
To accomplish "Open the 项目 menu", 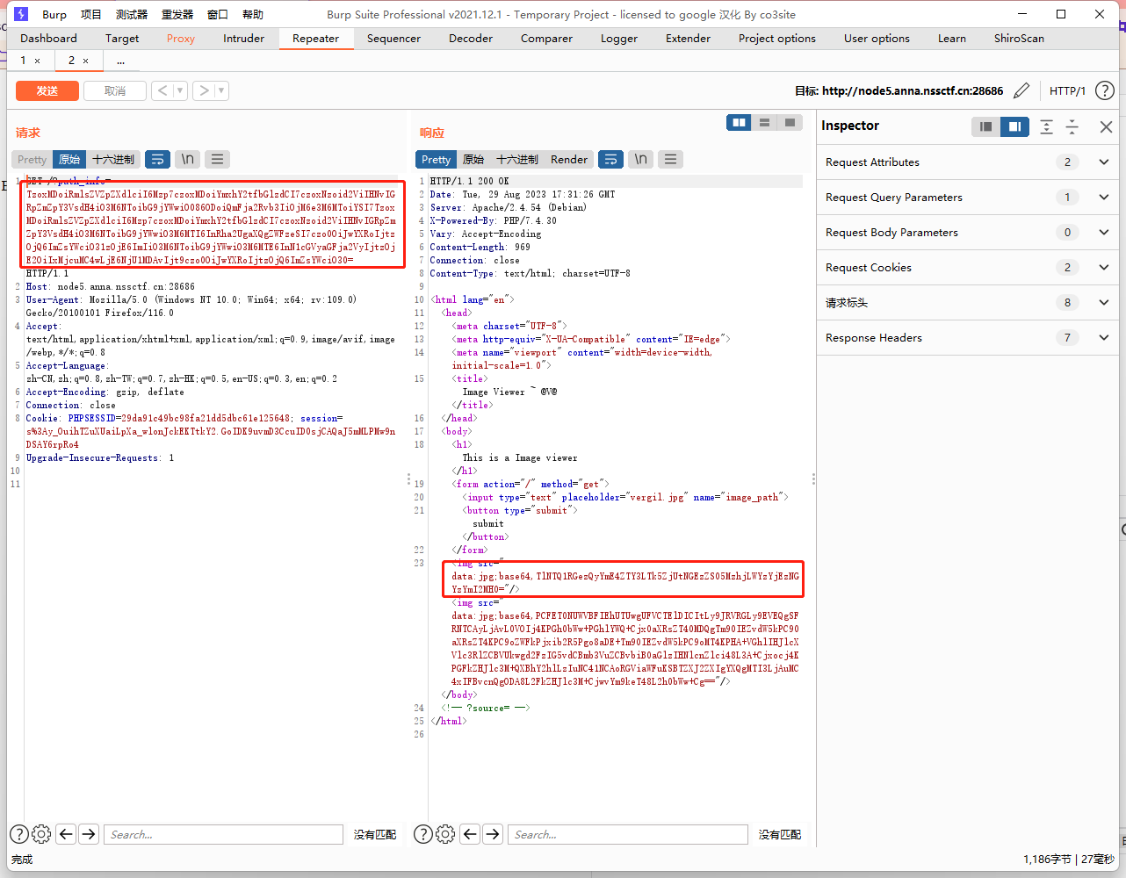I will click(90, 14).
